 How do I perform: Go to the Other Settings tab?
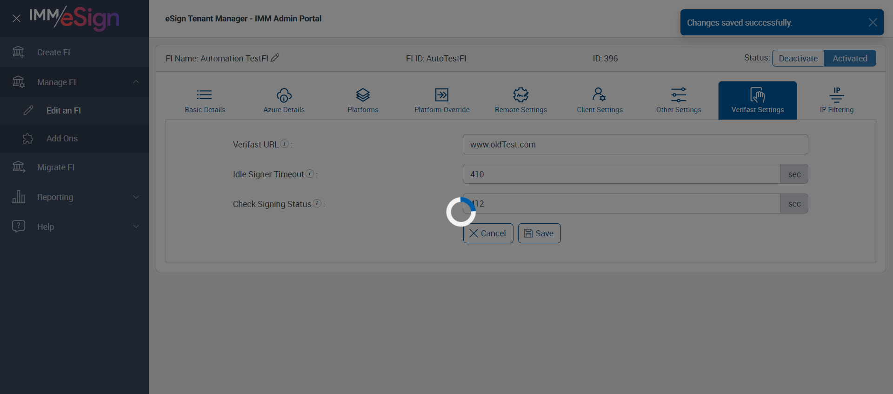(x=679, y=100)
